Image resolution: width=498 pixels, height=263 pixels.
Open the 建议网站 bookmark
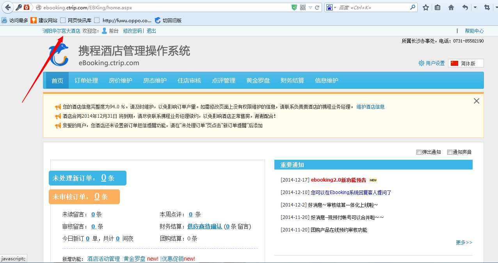tap(44, 20)
